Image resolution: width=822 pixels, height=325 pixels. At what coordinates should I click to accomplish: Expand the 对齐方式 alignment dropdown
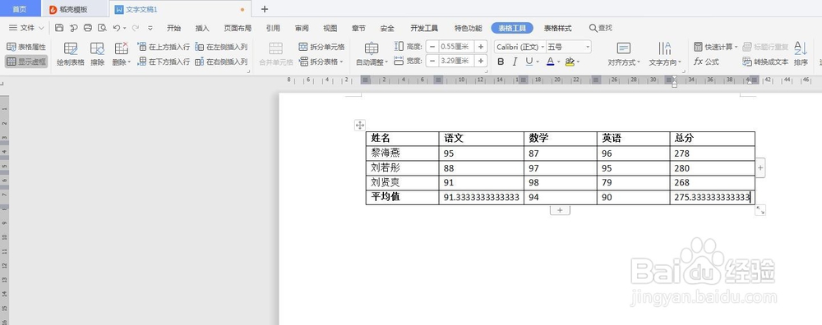(x=639, y=62)
